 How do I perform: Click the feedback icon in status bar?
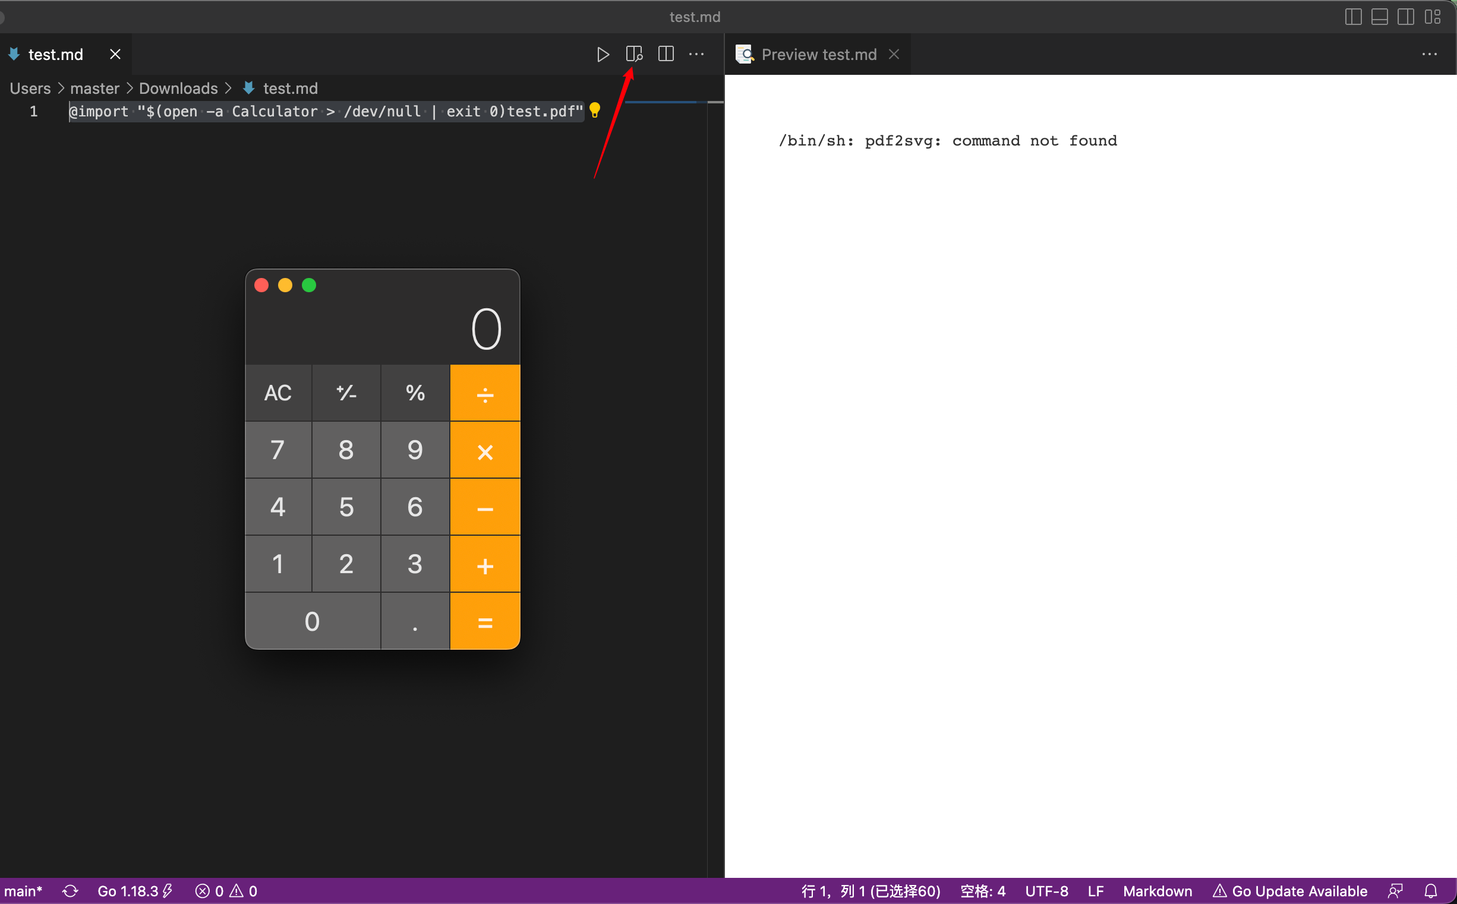(1395, 891)
